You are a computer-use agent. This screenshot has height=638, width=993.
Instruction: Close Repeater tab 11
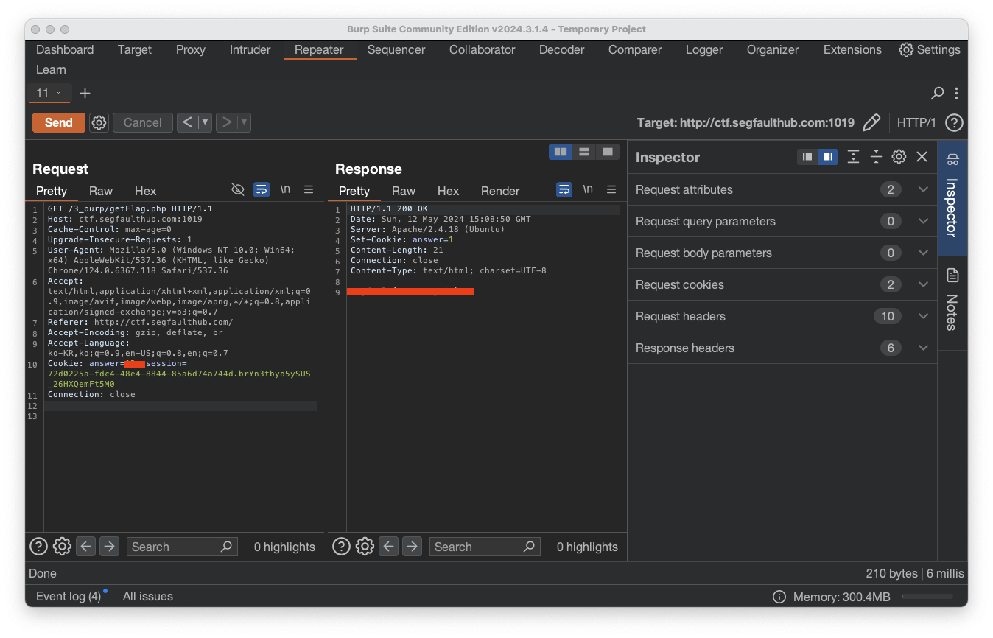click(x=59, y=94)
